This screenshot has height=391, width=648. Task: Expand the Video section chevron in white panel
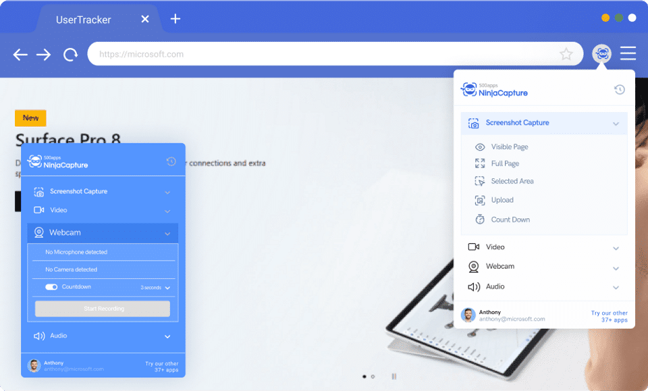(x=616, y=249)
